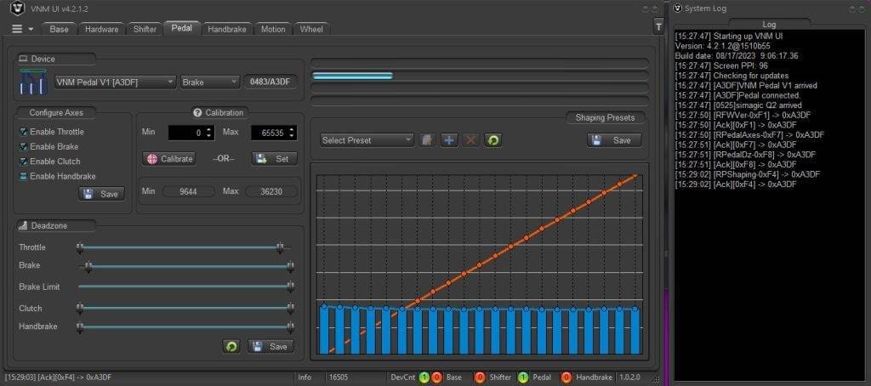Check the Enable Handbrake checkbox
This screenshot has width=871, height=386.
(x=24, y=176)
